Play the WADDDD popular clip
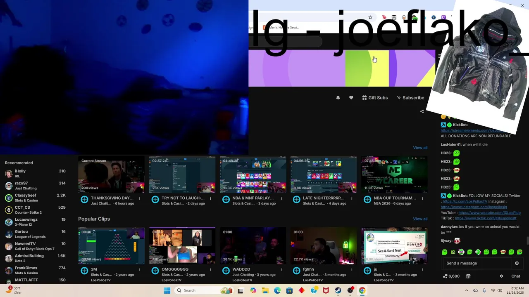 [x=253, y=246]
